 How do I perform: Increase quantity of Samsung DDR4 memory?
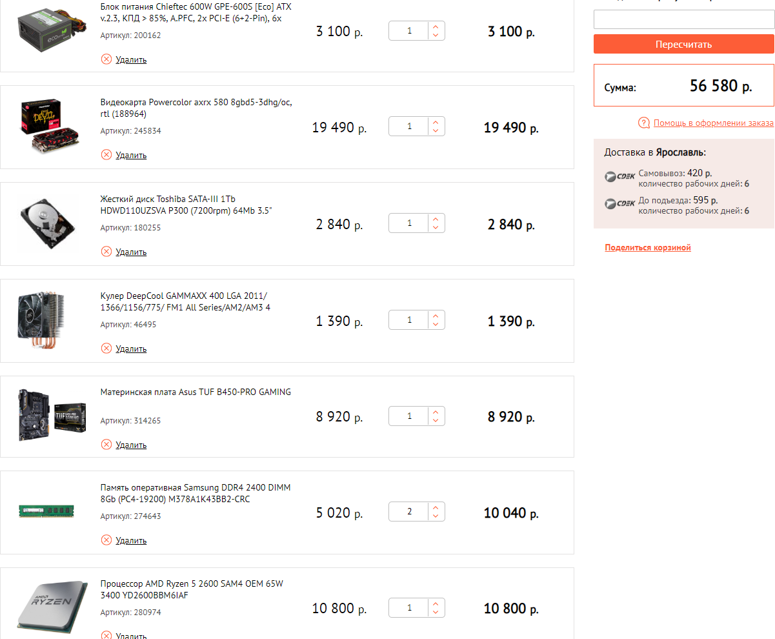436,508
